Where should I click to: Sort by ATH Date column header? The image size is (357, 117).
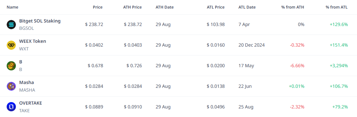coord(165,7)
